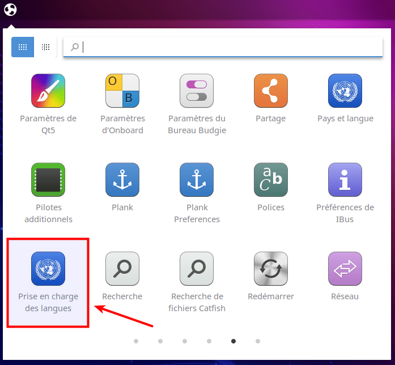The height and width of the screenshot is (365, 395).
Task: Launch Pilotes additionnels
Action: point(48,180)
